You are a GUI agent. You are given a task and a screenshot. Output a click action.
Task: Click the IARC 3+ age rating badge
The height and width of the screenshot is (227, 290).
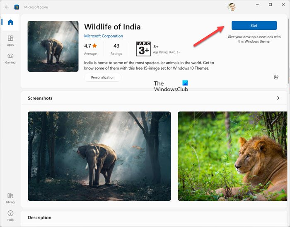click(x=143, y=49)
